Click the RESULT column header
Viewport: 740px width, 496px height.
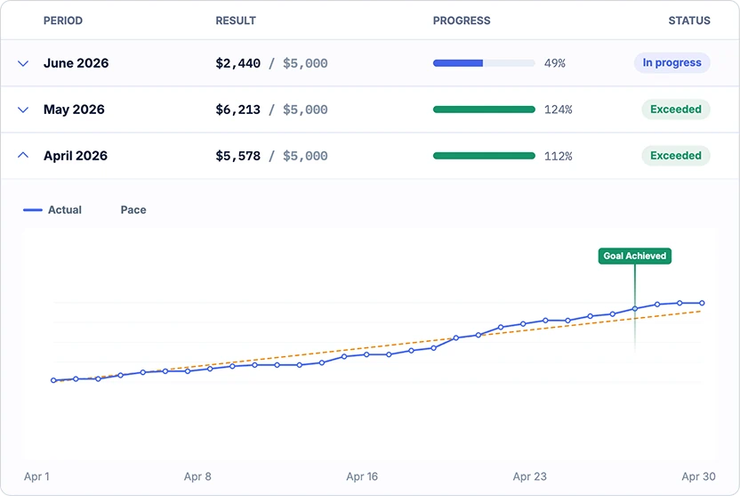coord(236,20)
